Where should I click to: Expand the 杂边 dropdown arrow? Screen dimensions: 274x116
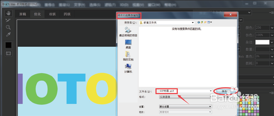(272, 42)
